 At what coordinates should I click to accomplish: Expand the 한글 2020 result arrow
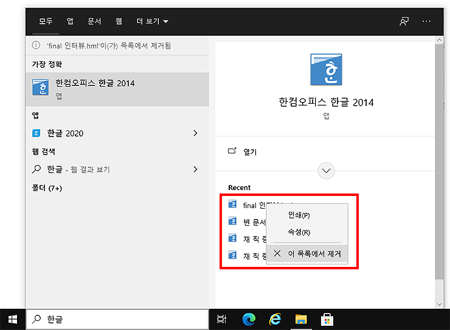click(x=195, y=133)
